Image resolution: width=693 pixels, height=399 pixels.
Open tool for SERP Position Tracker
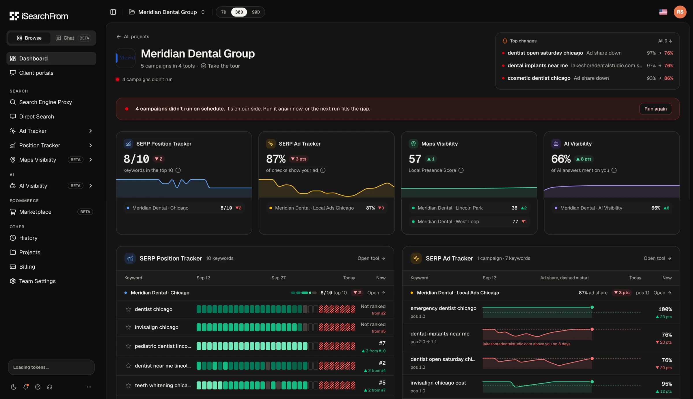(371, 258)
